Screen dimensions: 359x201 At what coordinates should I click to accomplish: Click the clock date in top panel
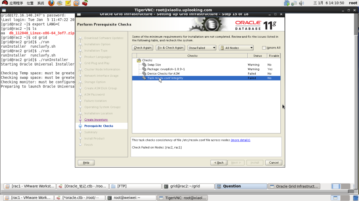(x=329, y=3)
